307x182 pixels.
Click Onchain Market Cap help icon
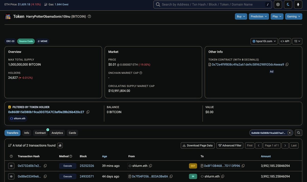tap(141, 73)
